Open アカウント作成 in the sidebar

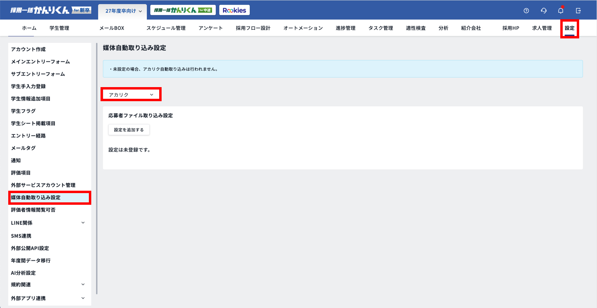pos(28,49)
